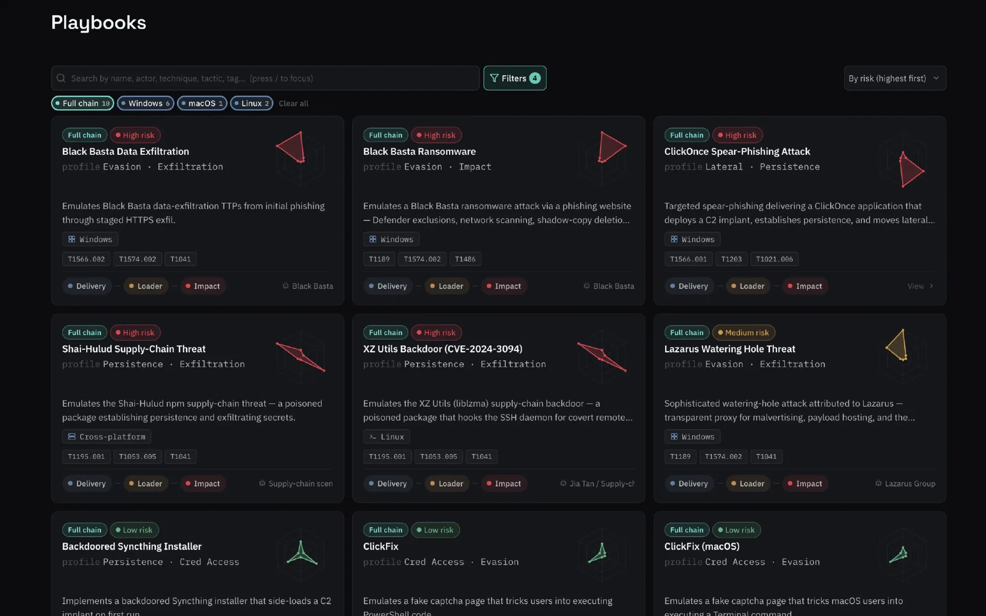The height and width of the screenshot is (616, 986).
Task: Click Black Basta actor label on Ransomware card
Action: (x=614, y=286)
